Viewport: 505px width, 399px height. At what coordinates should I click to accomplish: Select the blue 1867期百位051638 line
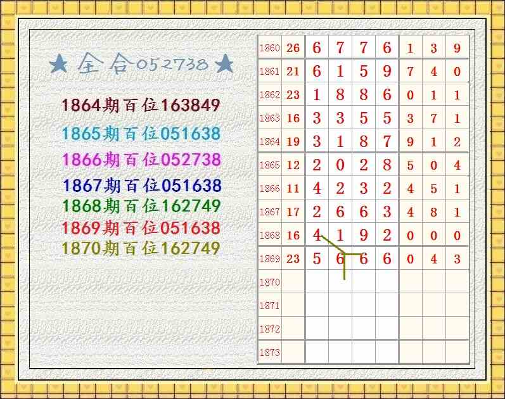pos(142,186)
